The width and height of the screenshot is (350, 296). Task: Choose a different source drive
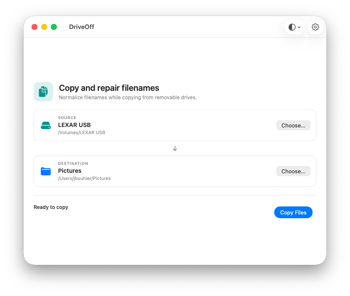293,125
